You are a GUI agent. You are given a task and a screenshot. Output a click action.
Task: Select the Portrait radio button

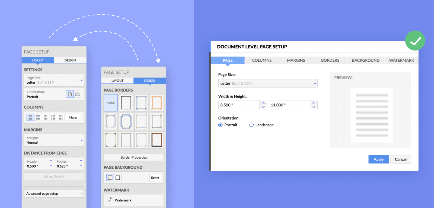[x=221, y=125]
